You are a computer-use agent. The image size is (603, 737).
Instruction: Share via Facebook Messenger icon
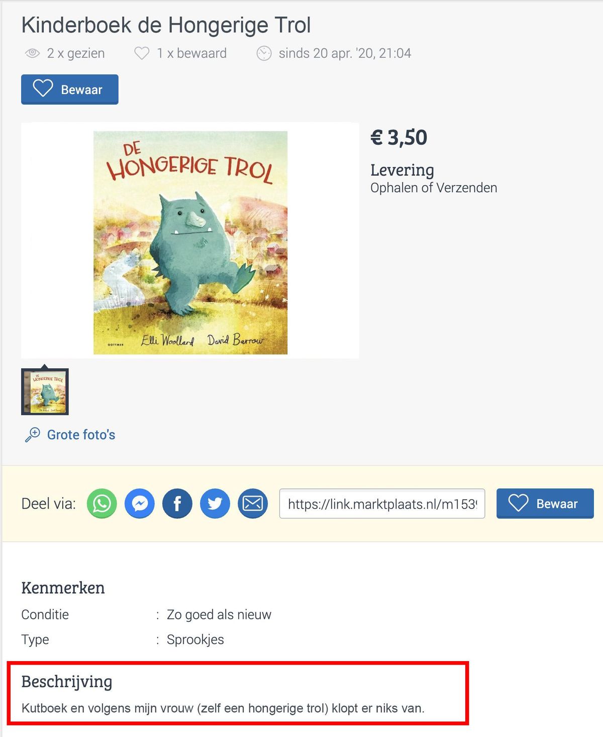[x=140, y=504]
